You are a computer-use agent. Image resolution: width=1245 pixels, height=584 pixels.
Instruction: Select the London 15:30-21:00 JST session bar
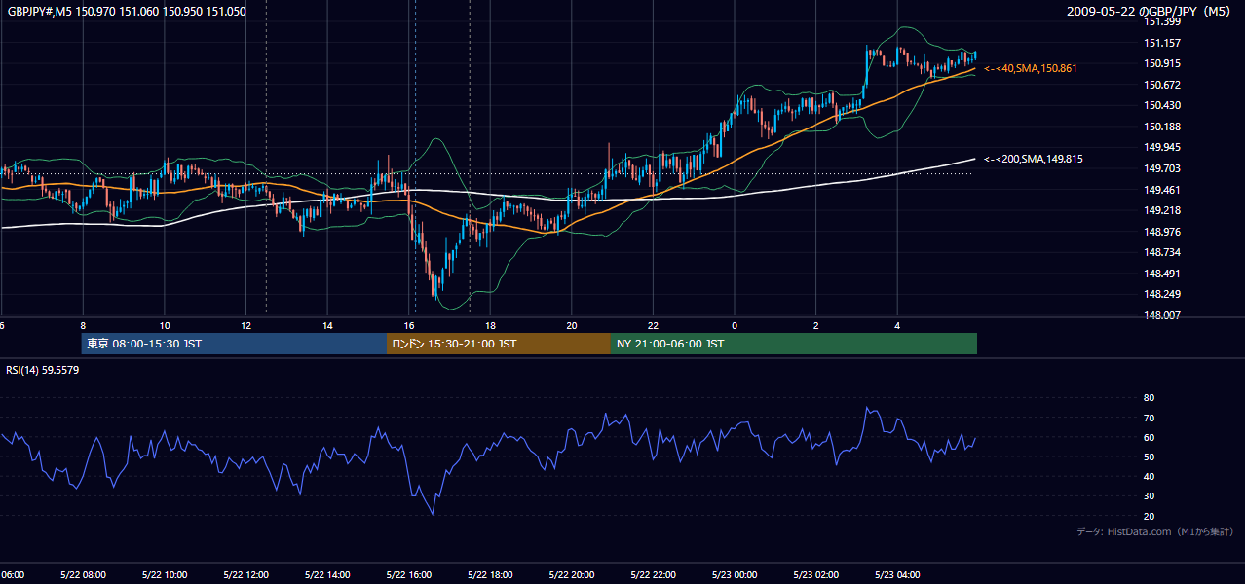tap(499, 344)
